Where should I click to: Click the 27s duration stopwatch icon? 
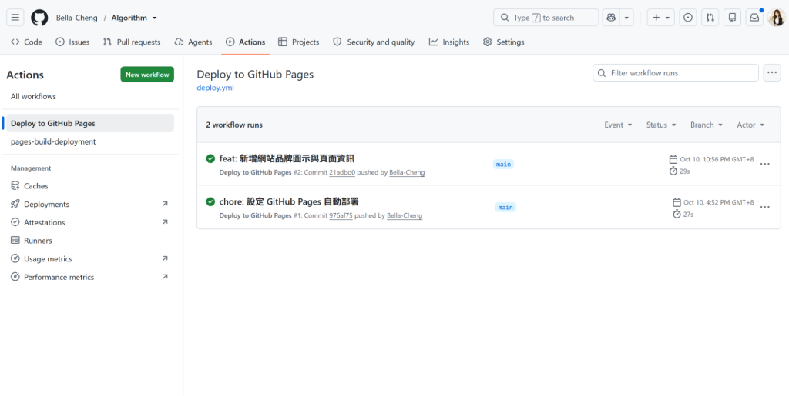pyautogui.click(x=677, y=215)
